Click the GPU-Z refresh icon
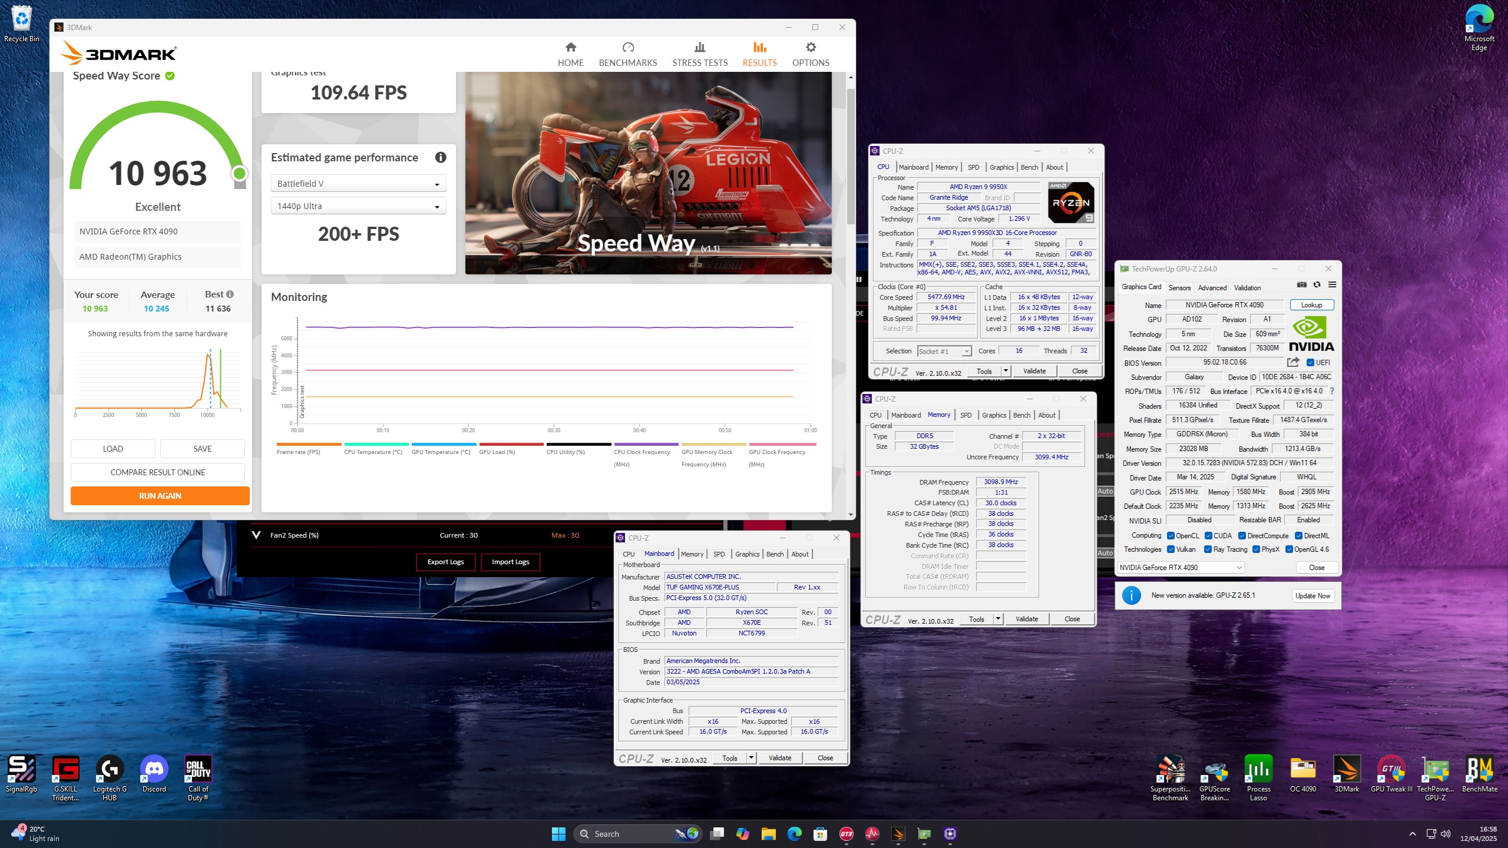The image size is (1508, 848). pos(1317,285)
